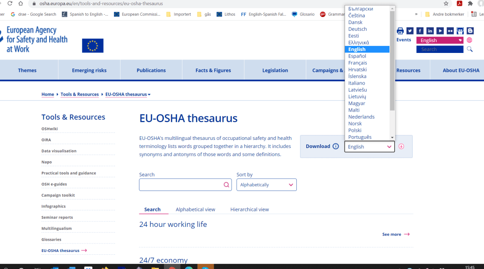Open the LinkedIn social icon
The height and width of the screenshot is (269, 484).
pos(430,31)
